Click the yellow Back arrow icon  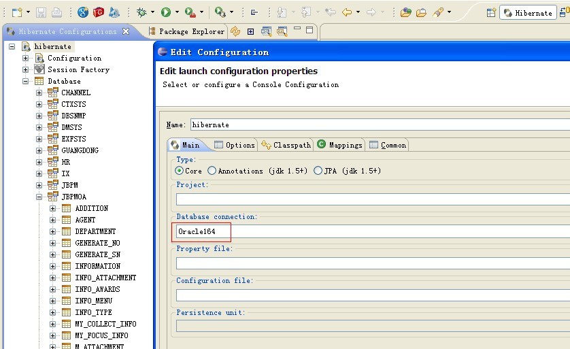click(347, 12)
